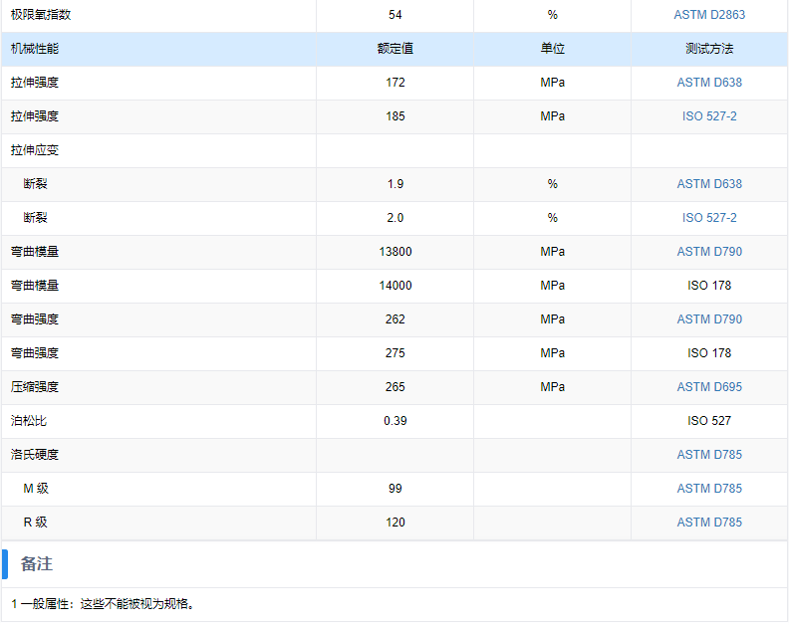Screen dimensions: 789x631
Task: Select the 机械性能 header cell
Action: [x=35, y=49]
